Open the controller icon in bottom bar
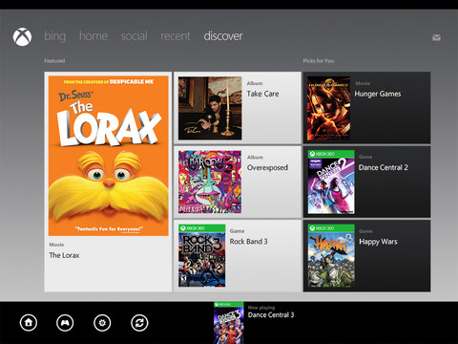The width and height of the screenshot is (458, 344). click(65, 323)
